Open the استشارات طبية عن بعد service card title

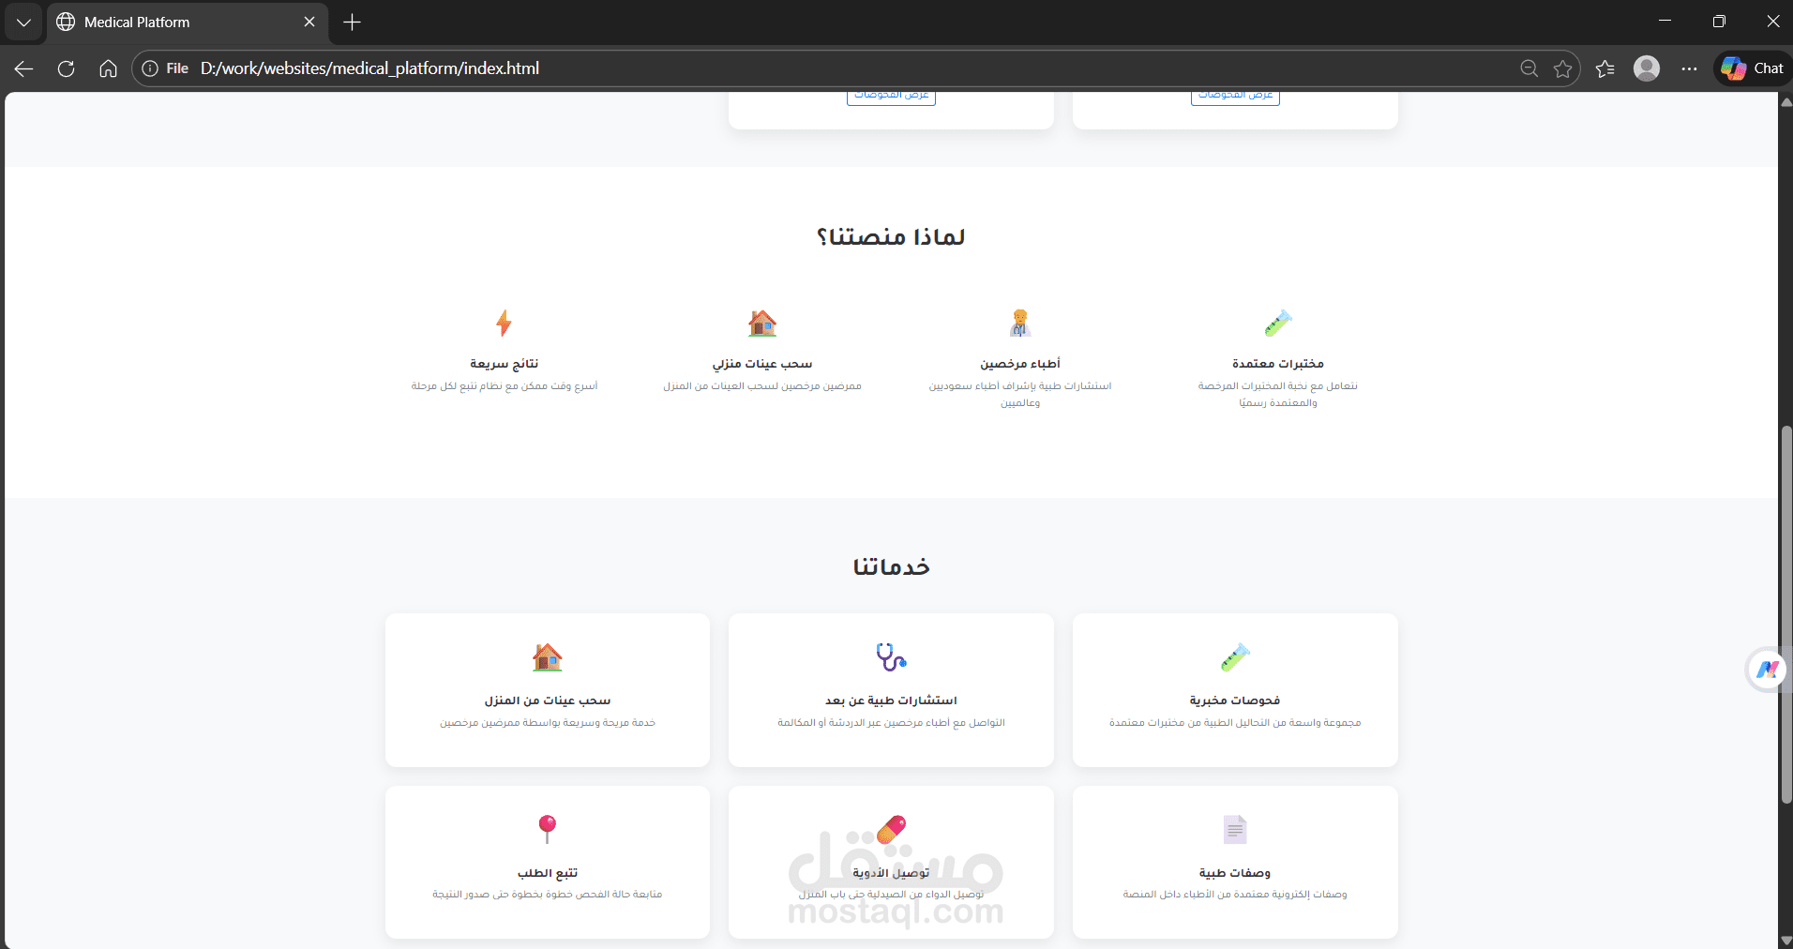coord(891,700)
